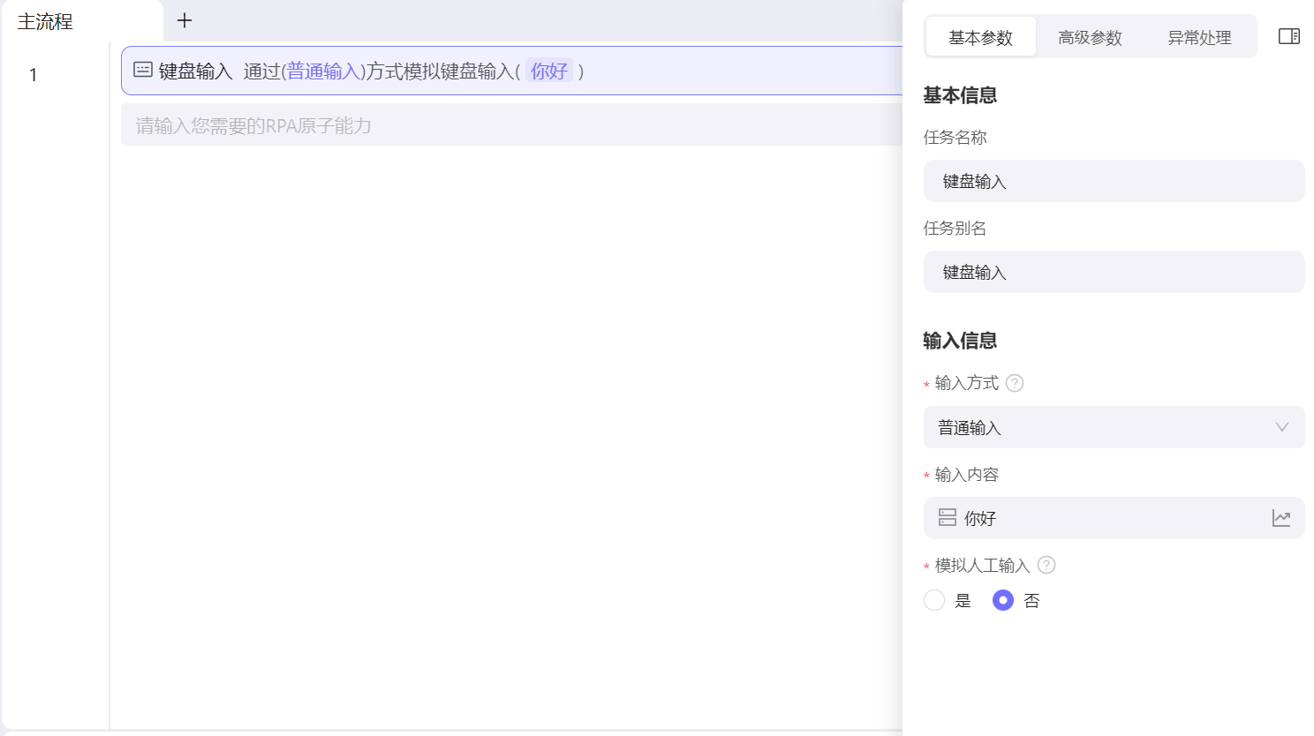Switch to the 高级参数 tab
This screenshot has height=736, width=1314.
1090,37
